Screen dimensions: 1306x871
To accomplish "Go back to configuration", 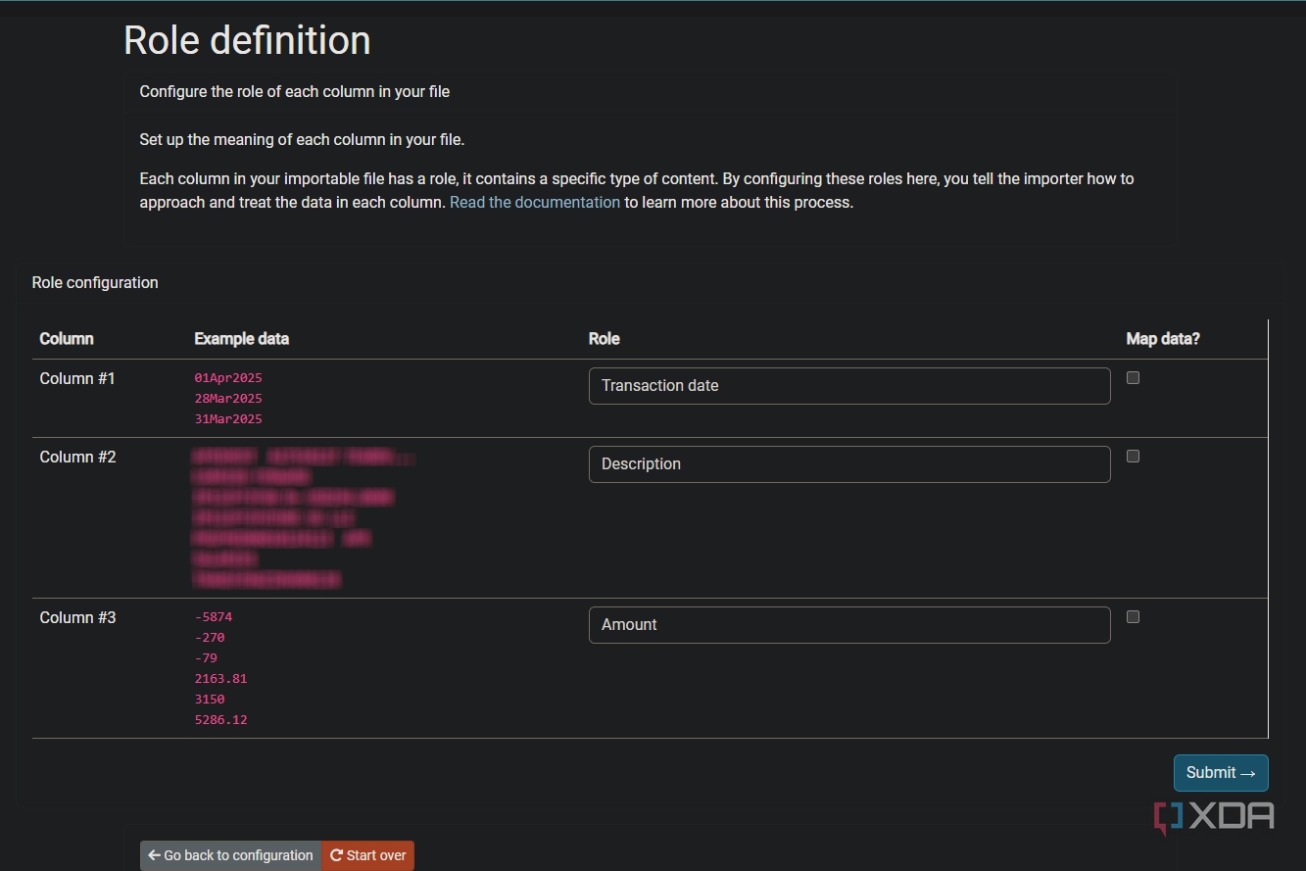I will (x=230, y=855).
